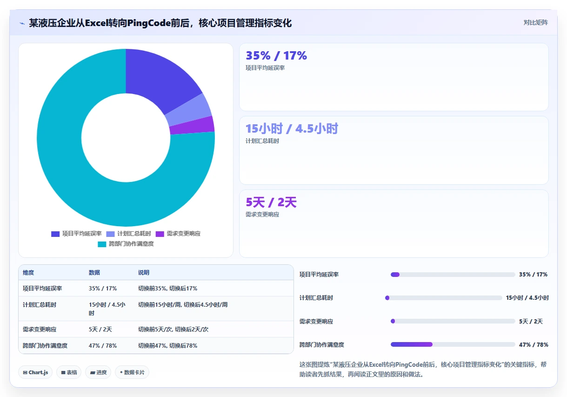Viewport: 567px width, 397px height.
Task: Click cell 切换前15小时/周, 切换后4.5小时/周
Action: click(x=183, y=305)
